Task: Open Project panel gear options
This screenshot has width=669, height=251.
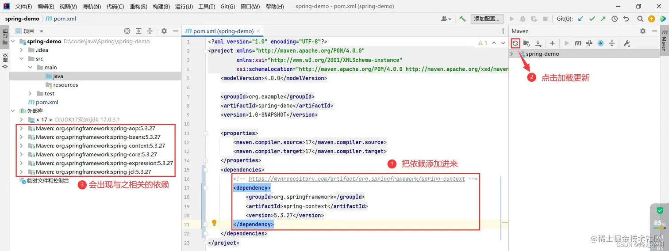Action: point(164,31)
